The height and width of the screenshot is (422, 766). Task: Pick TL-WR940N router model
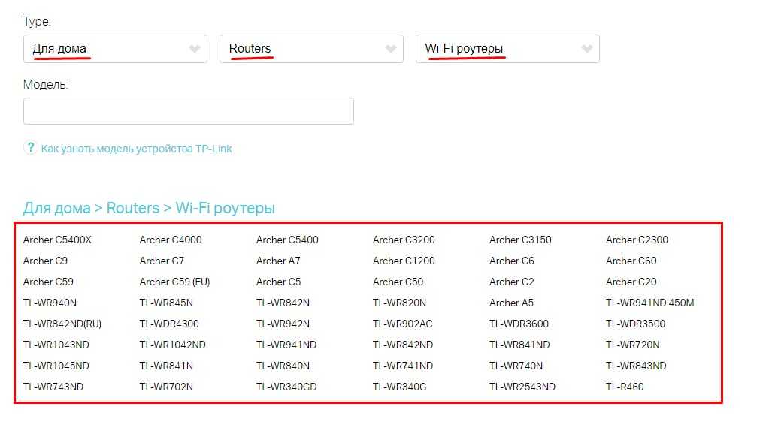(x=50, y=303)
